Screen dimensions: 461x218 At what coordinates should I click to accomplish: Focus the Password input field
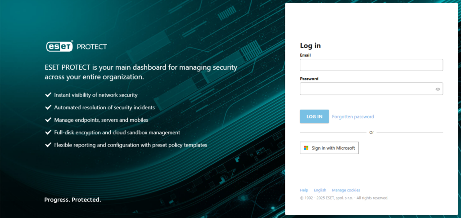pyautogui.click(x=371, y=89)
